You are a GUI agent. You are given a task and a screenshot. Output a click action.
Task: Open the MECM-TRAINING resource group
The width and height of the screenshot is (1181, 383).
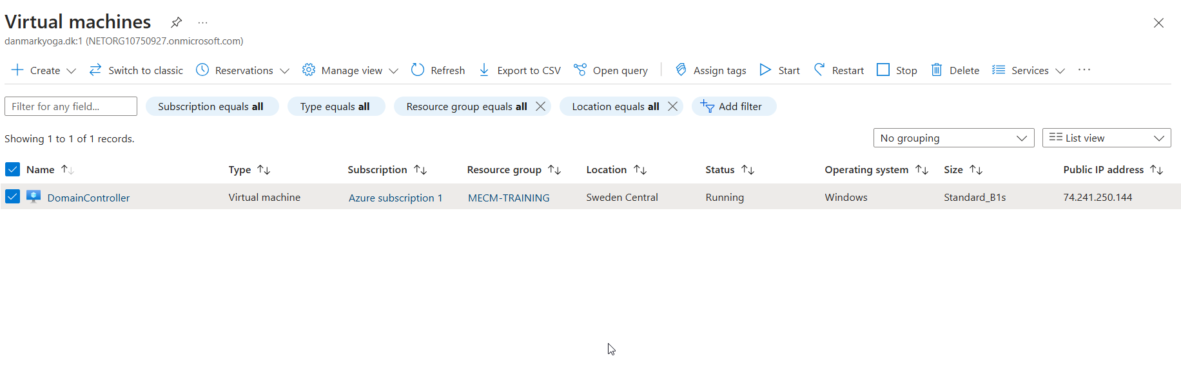(x=509, y=198)
